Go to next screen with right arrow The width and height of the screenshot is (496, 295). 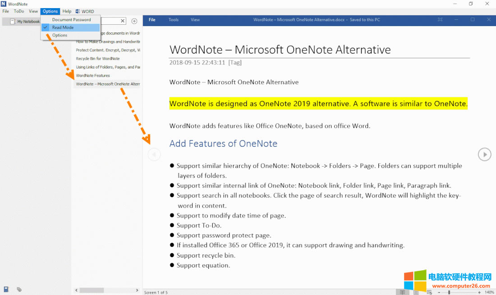point(484,154)
